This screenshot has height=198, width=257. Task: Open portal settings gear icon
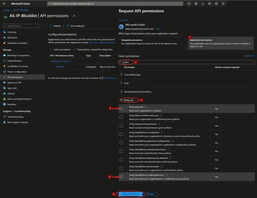pos(210,4)
